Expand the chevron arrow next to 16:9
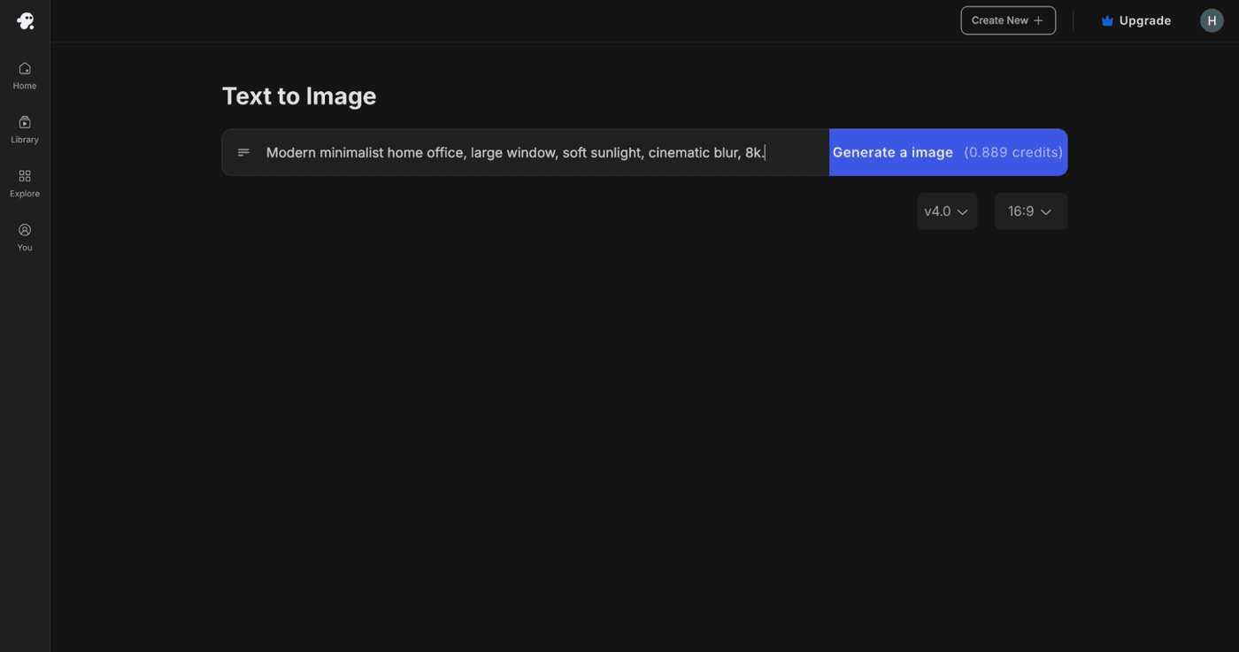The image size is (1239, 652). coord(1046,212)
